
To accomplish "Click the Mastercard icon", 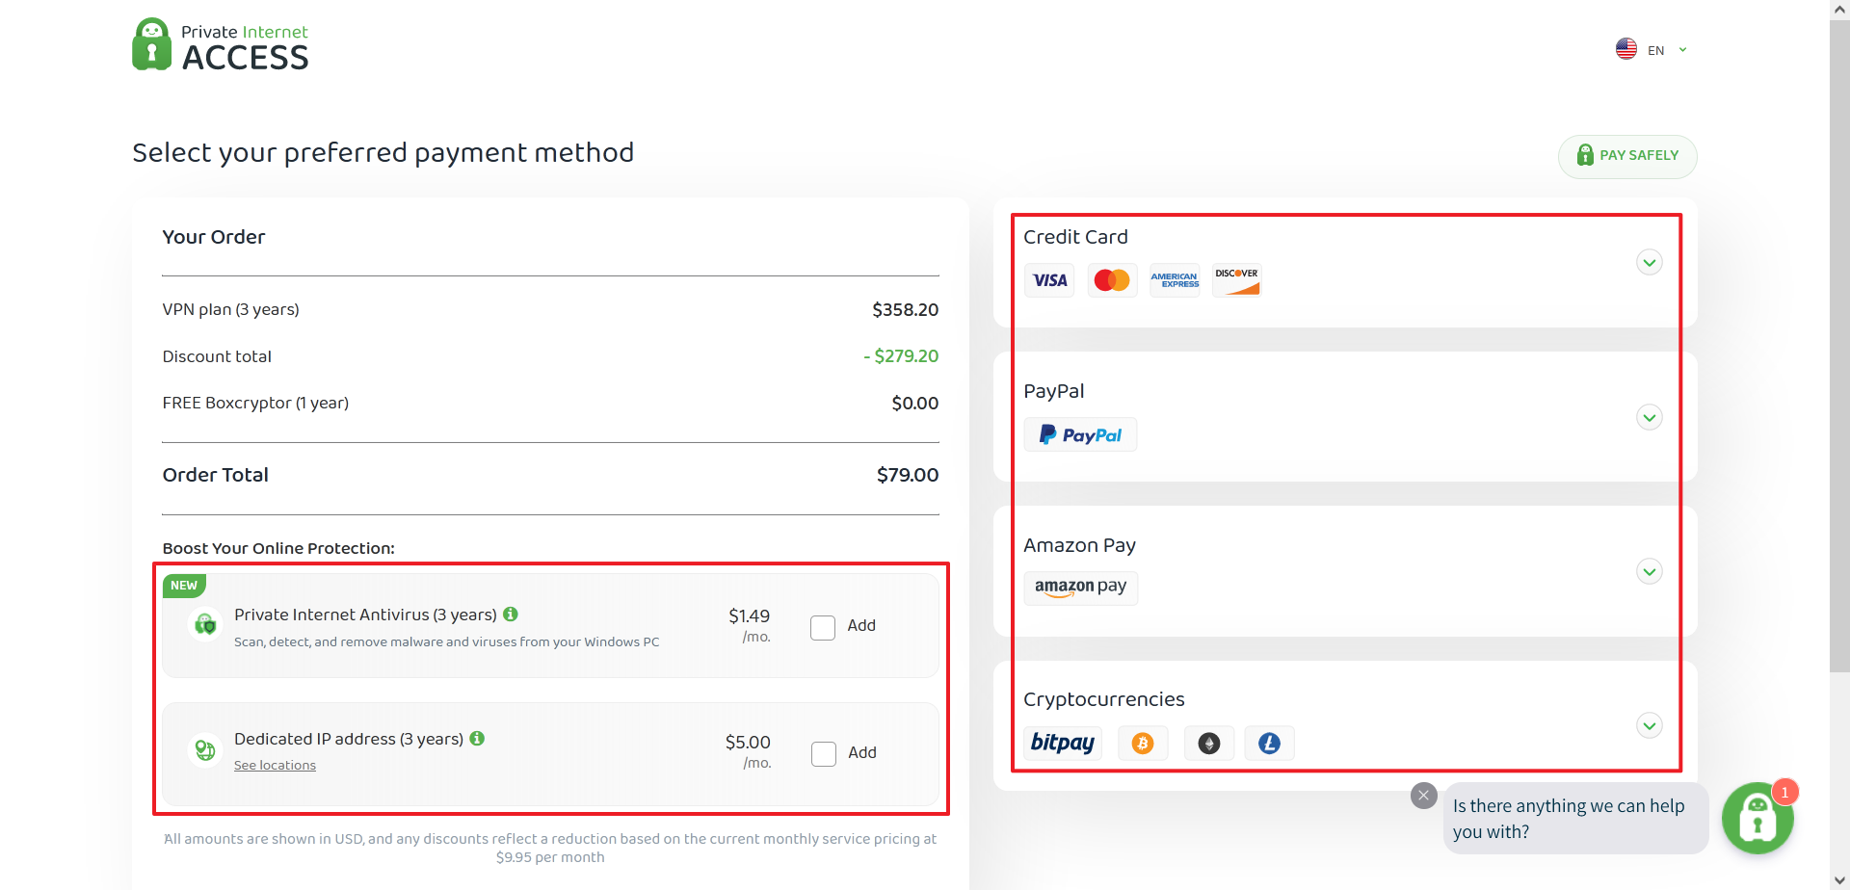I will 1112,280.
